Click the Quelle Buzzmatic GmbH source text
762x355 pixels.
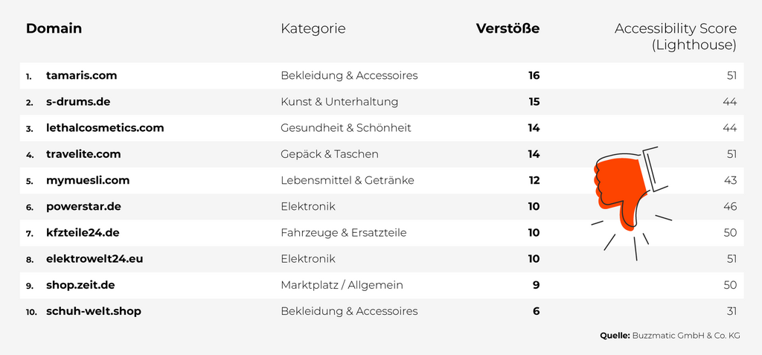pyautogui.click(x=670, y=336)
